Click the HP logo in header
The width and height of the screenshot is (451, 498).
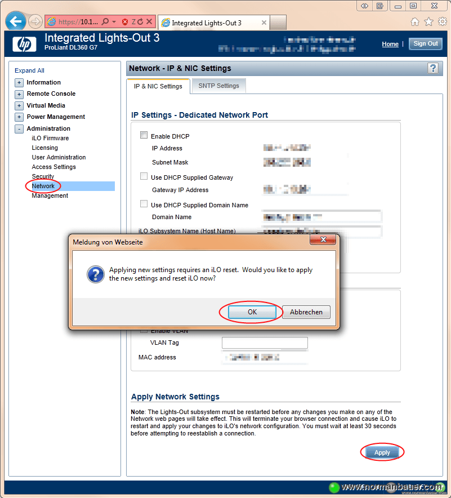(x=24, y=44)
